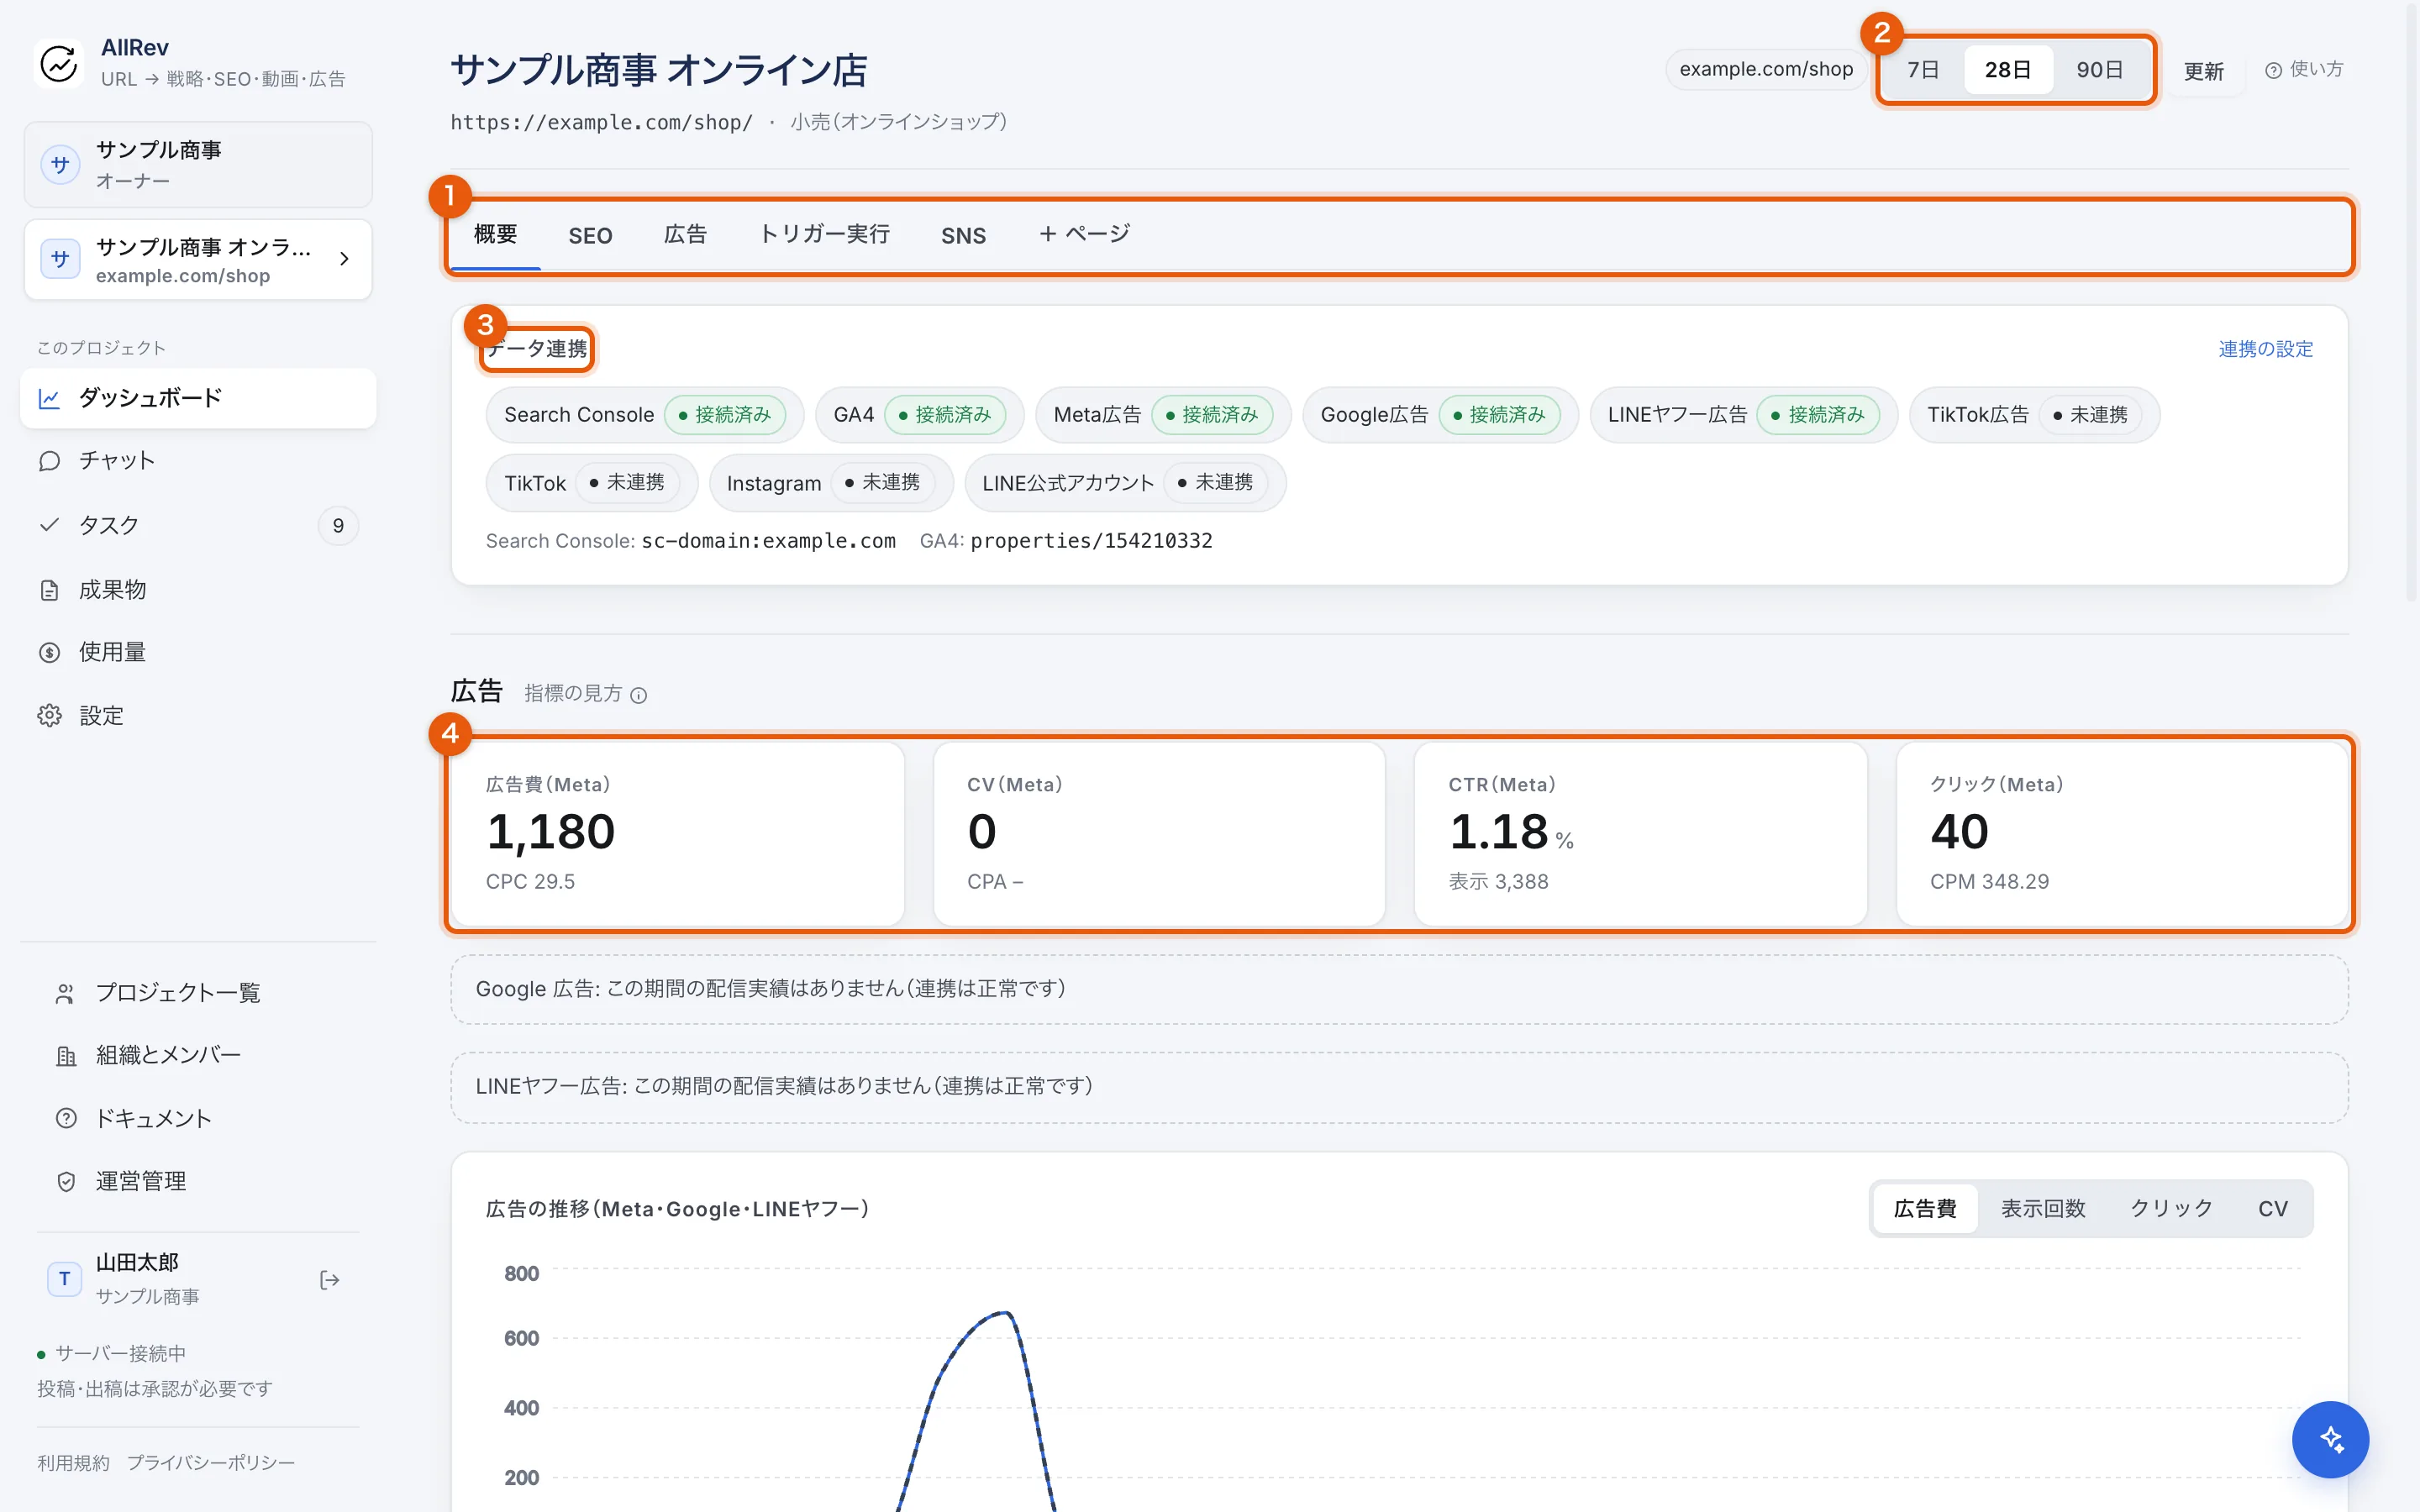The width and height of the screenshot is (2420, 1512).
Task: Open 設定 gear in the sidebar
Action: (x=198, y=716)
